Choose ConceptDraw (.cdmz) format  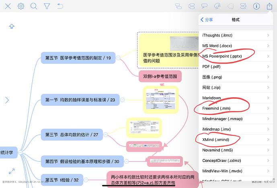(236, 160)
